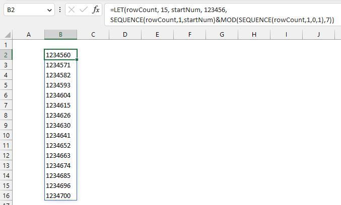Select column D header

tap(125, 35)
